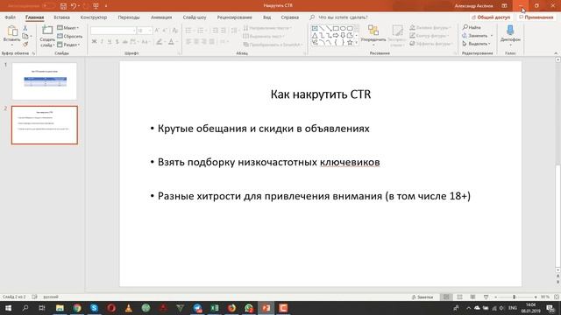Switch to slide sorter view icon

pyautogui.click(x=459, y=297)
